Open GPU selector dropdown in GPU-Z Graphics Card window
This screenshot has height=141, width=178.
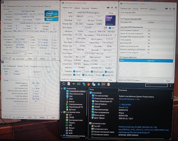(x=77, y=79)
